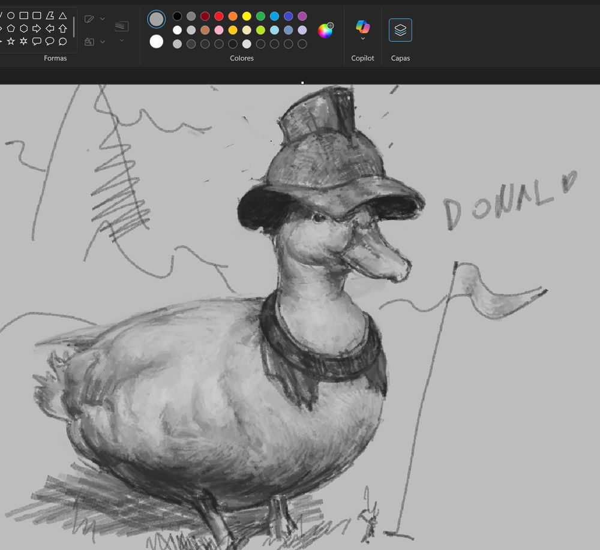Pick the first custom gray swatch

pyautogui.click(x=177, y=44)
